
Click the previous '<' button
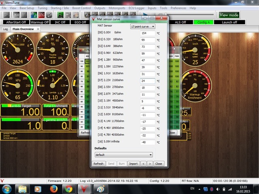click(x=143, y=164)
